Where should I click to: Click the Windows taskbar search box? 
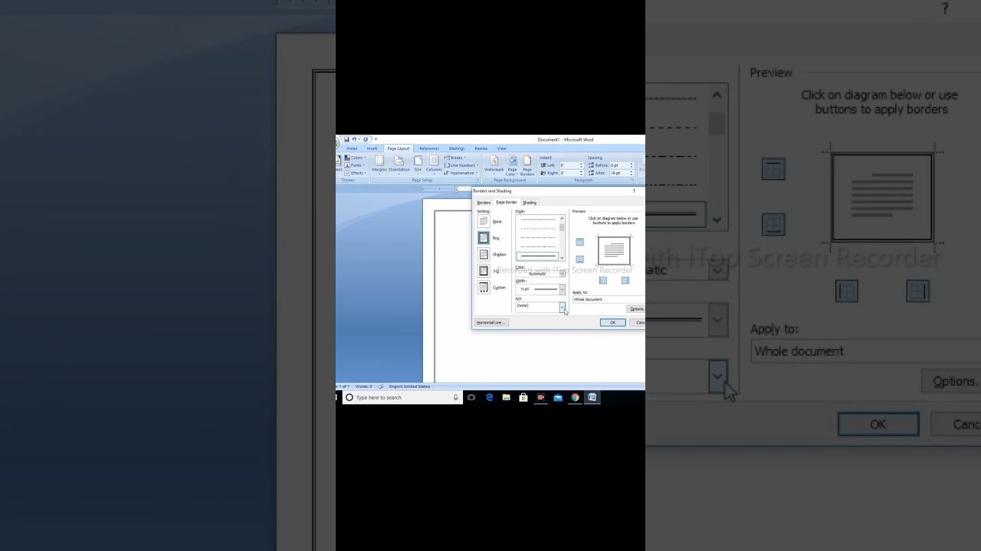point(401,397)
